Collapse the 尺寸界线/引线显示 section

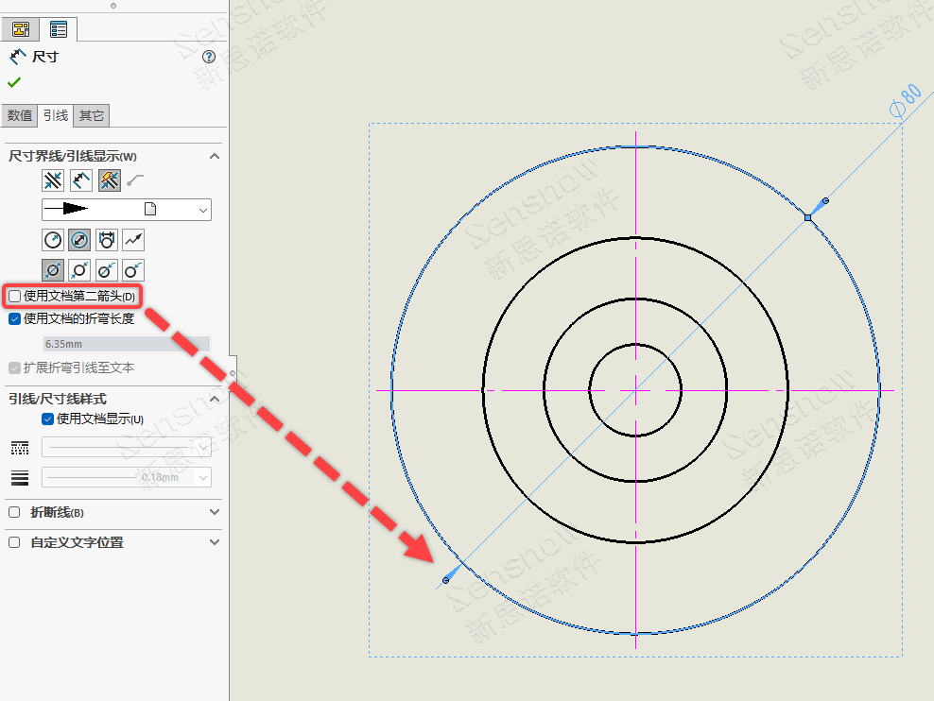pyautogui.click(x=215, y=156)
